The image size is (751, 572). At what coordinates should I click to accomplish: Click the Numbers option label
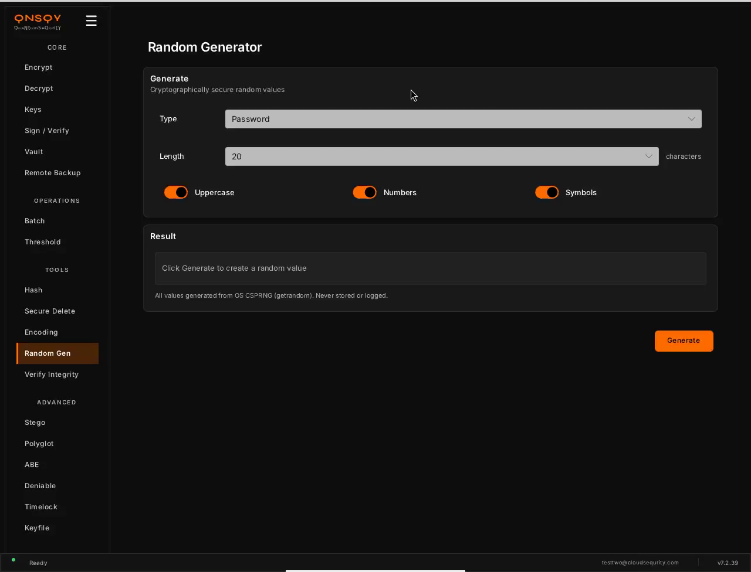click(400, 192)
